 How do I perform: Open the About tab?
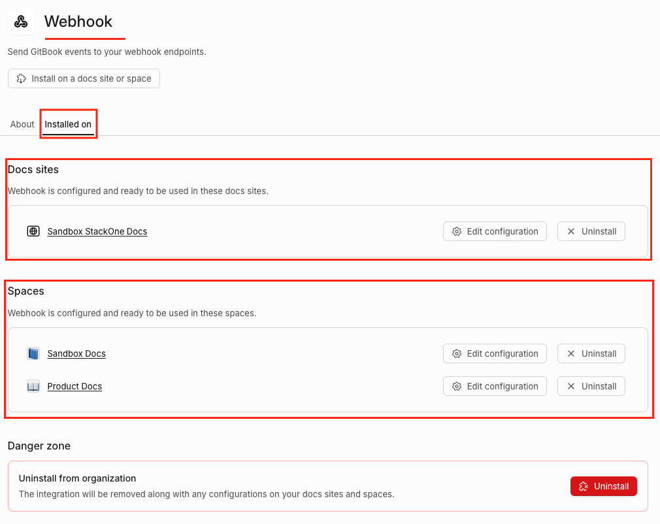22,124
